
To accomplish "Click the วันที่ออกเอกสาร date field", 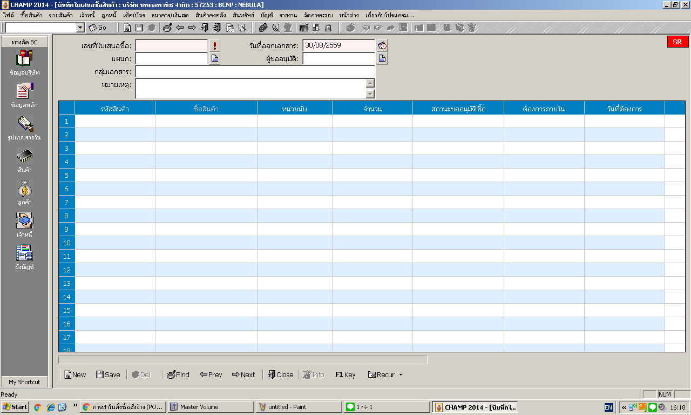I will tap(338, 45).
